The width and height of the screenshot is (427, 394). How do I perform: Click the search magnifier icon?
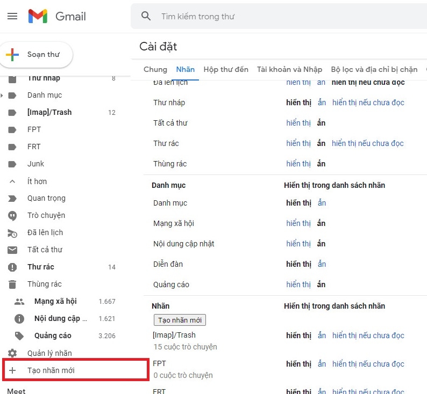coord(146,16)
